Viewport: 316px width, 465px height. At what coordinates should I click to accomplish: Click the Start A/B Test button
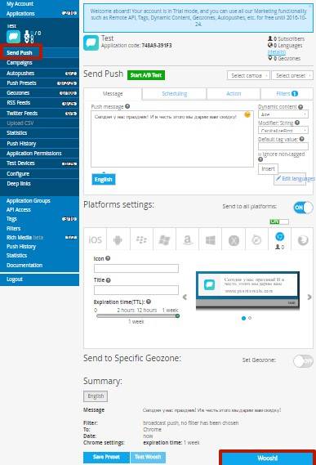(x=146, y=75)
